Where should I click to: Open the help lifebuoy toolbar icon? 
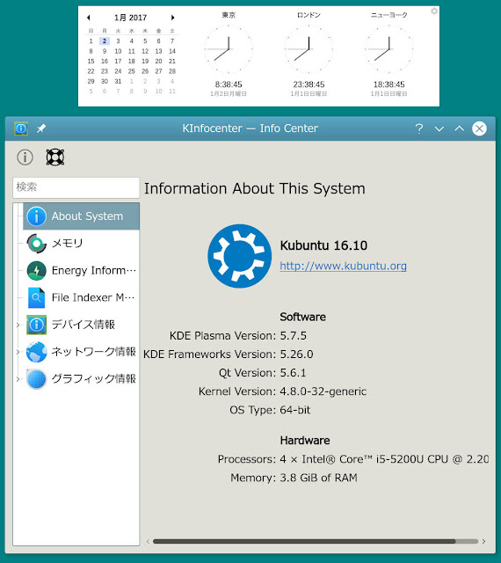coord(55,157)
